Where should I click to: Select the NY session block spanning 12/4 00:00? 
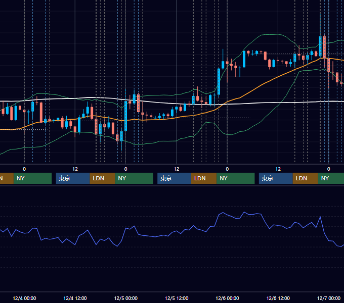pos(32,178)
